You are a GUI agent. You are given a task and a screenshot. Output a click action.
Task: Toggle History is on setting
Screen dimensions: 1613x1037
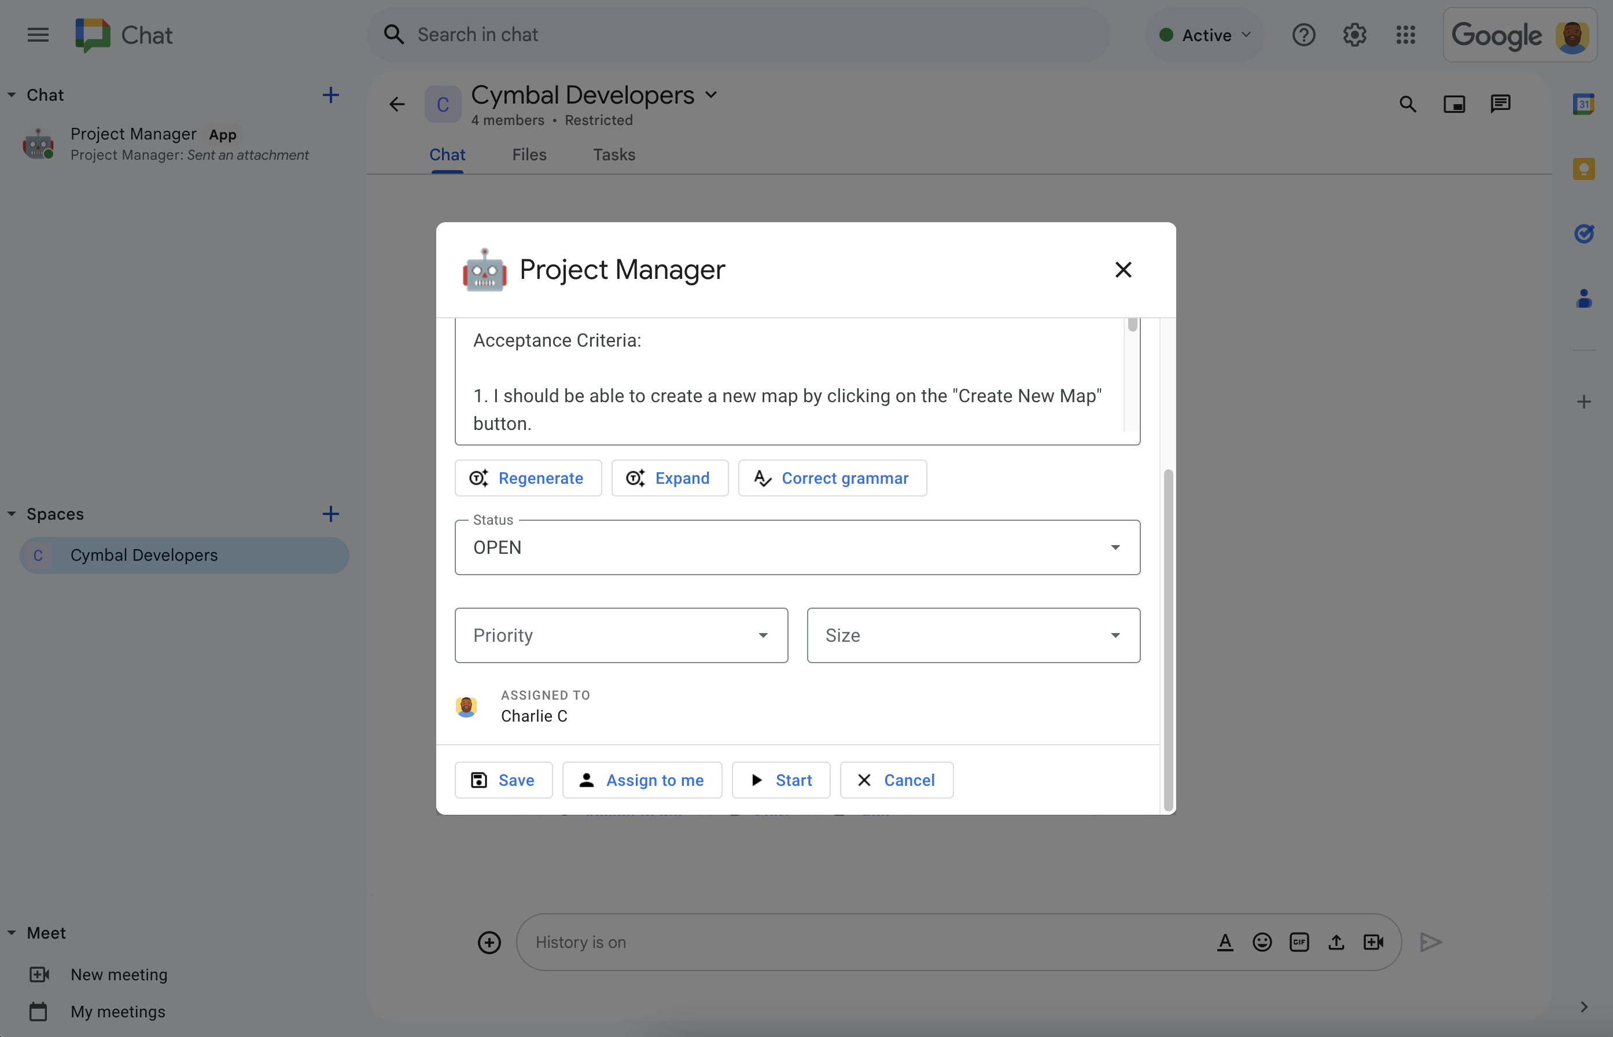tap(581, 940)
